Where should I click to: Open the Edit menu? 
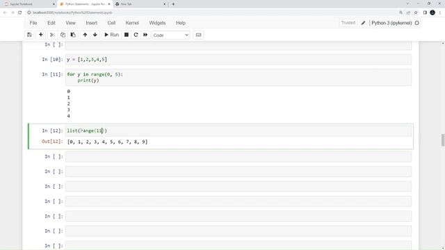(51, 23)
